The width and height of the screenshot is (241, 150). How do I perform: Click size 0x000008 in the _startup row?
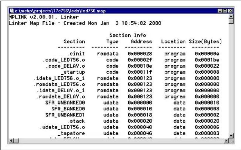(207, 72)
